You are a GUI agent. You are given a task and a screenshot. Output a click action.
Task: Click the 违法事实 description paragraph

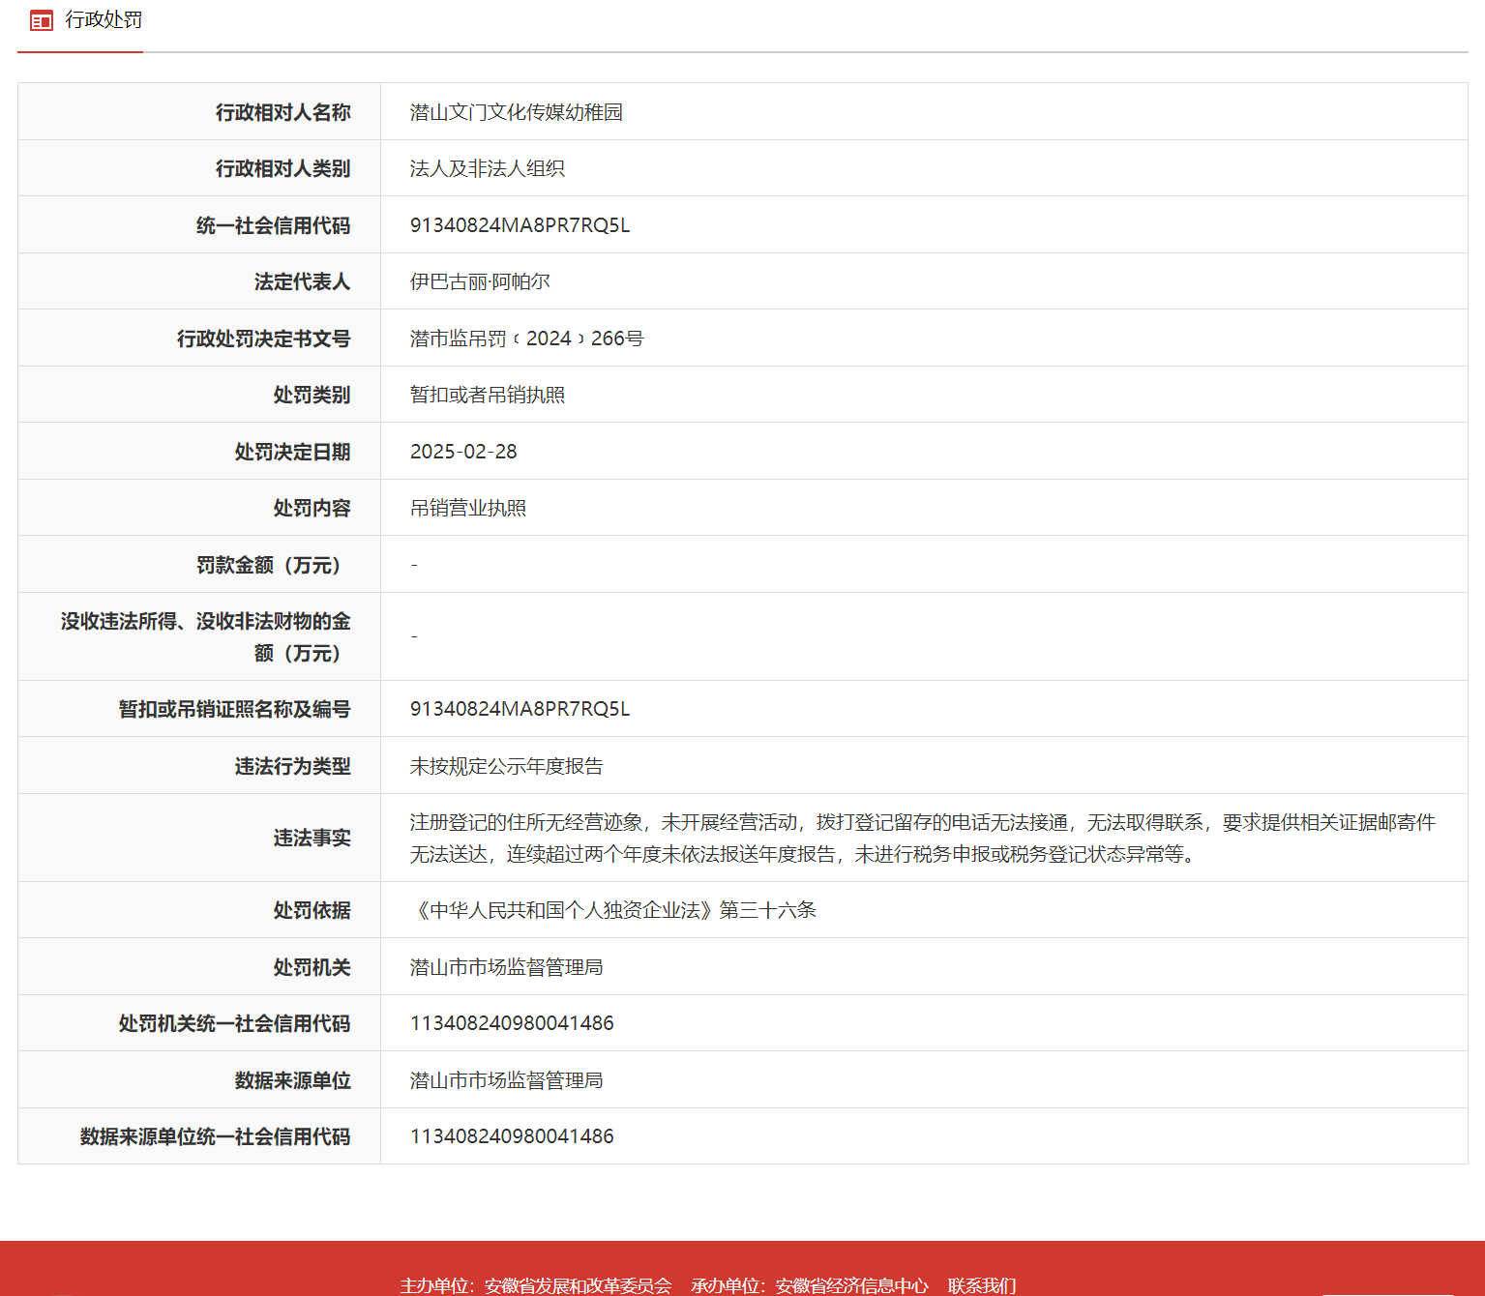(x=923, y=838)
